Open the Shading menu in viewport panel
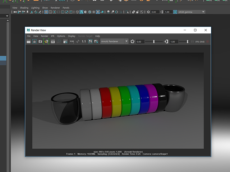This screenshot has height=172, width=230. (24, 8)
